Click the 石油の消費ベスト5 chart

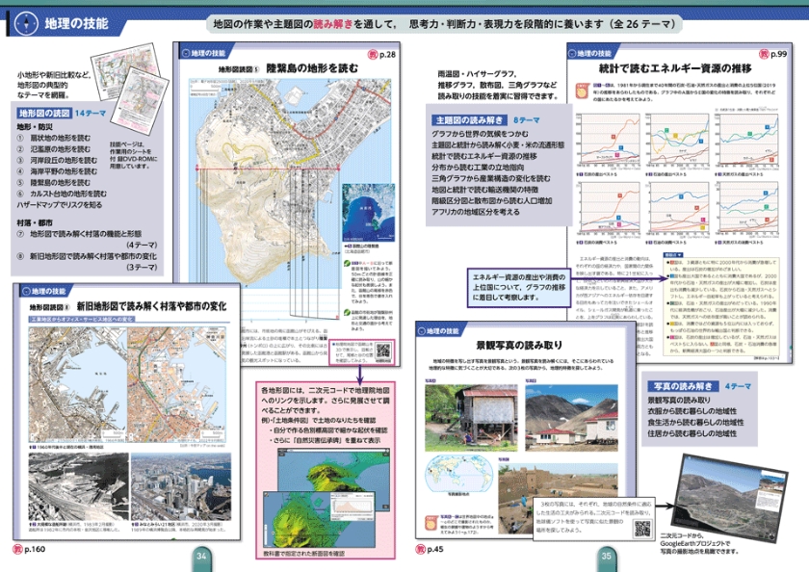(x=677, y=208)
